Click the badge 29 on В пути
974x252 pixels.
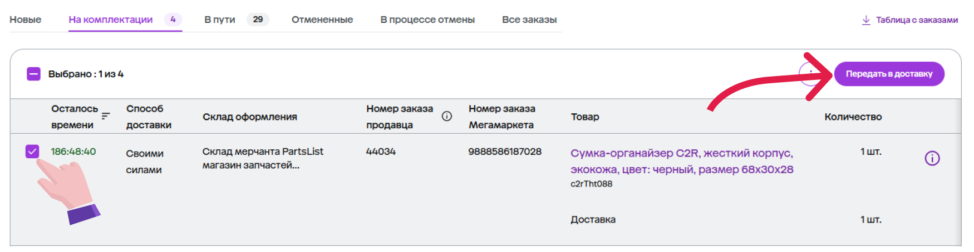(258, 19)
